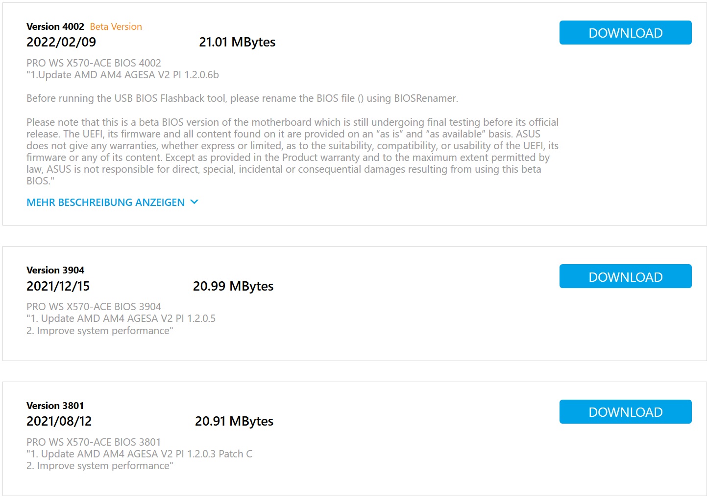Viewport: 707px width, 498px height.
Task: Click the 21.01 MBytes file size
Action: point(237,42)
